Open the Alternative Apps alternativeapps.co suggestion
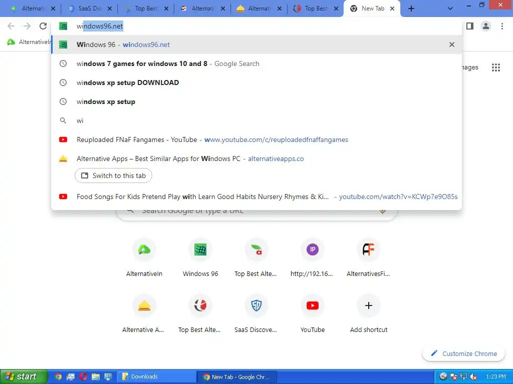This screenshot has height=384, width=513. (256, 158)
